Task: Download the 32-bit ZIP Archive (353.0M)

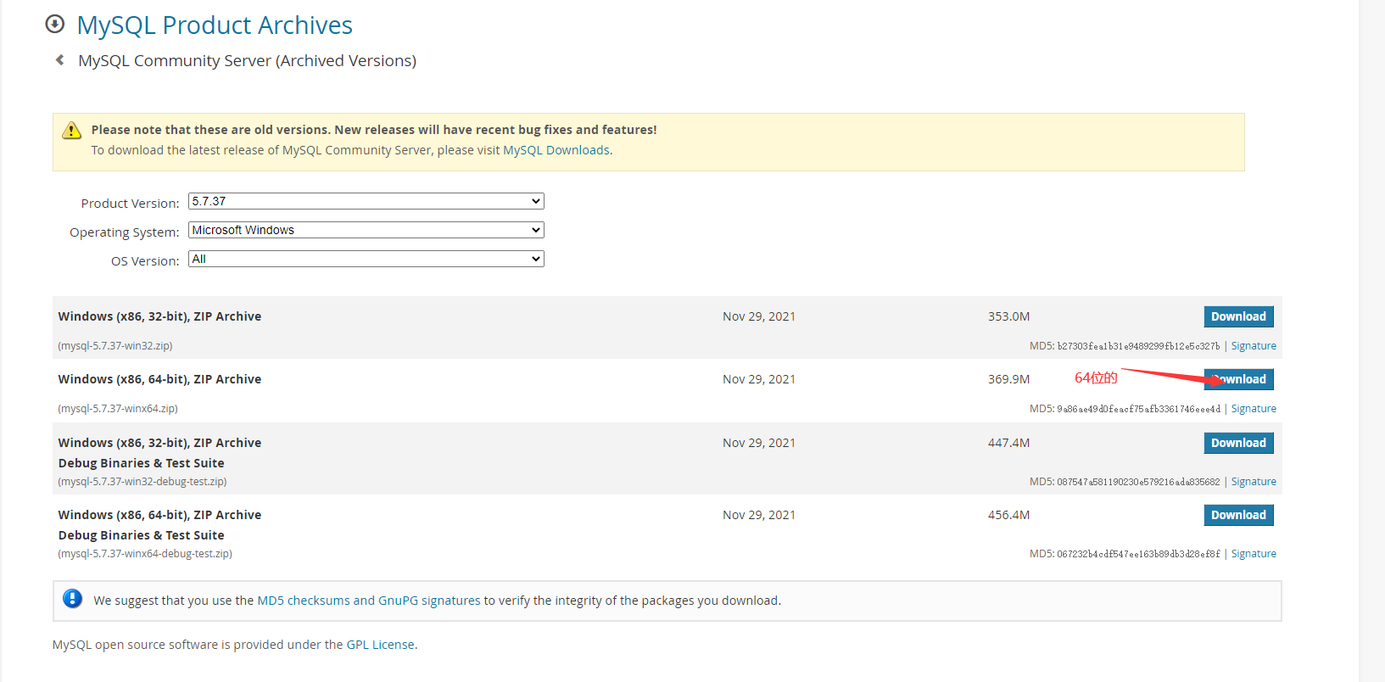Action: pyautogui.click(x=1238, y=316)
